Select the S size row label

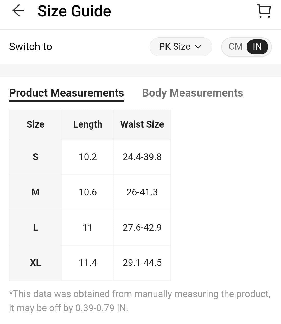tap(35, 157)
